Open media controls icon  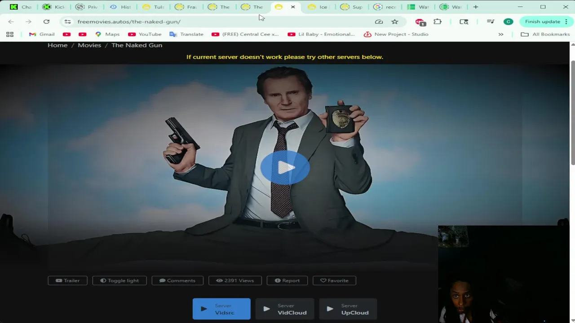[491, 22]
